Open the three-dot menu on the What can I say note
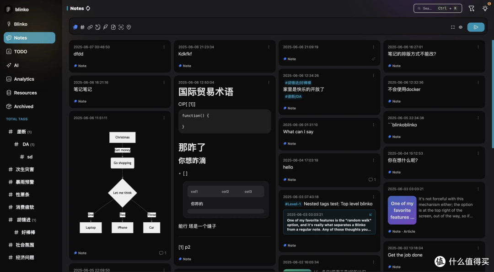Screen dimensions: 494x272 (373, 125)
